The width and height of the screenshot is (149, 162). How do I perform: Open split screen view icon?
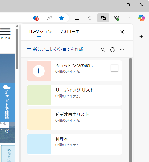pyautogui.click(x=77, y=18)
